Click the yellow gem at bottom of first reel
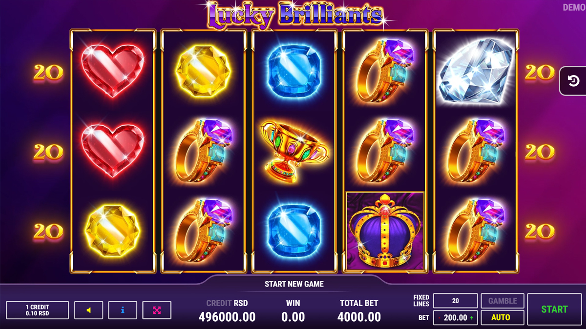586x329 pixels. click(x=113, y=231)
